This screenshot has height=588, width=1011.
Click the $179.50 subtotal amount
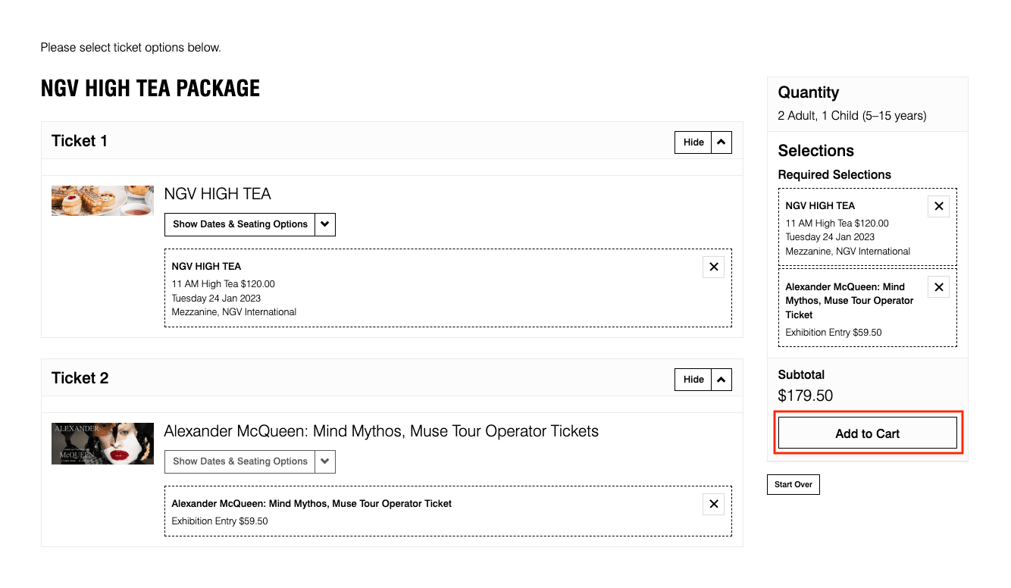tap(806, 396)
